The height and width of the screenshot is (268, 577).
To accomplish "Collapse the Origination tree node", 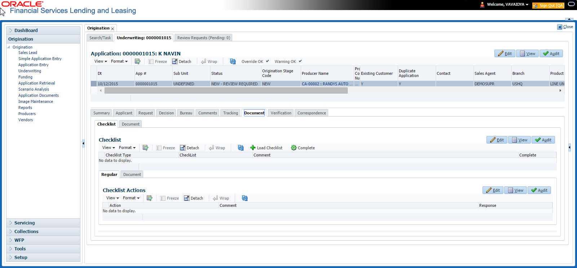I will pyautogui.click(x=9, y=47).
